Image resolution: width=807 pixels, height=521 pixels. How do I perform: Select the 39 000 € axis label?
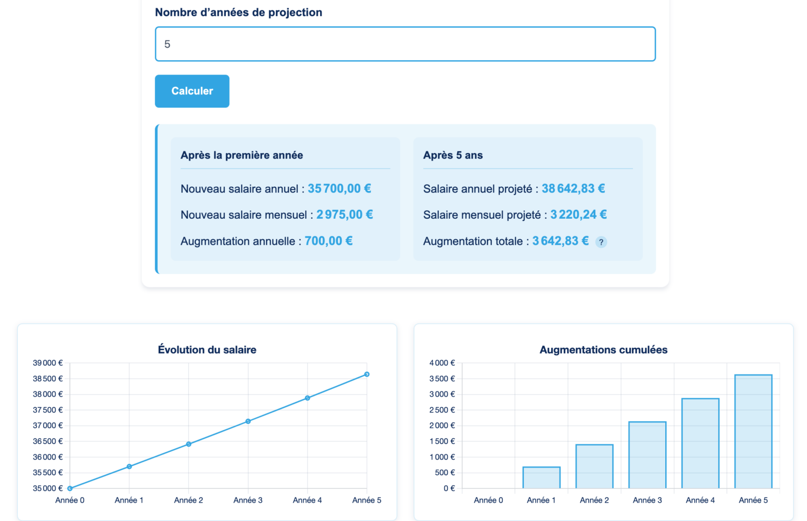pyautogui.click(x=47, y=362)
